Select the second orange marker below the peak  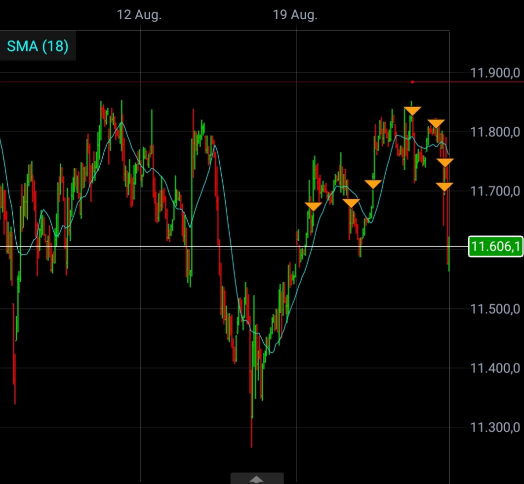pyautogui.click(x=435, y=121)
